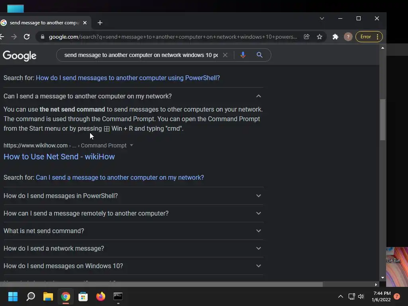Open Microsoft Store from taskbar
The width and height of the screenshot is (408, 306).
click(x=83, y=296)
